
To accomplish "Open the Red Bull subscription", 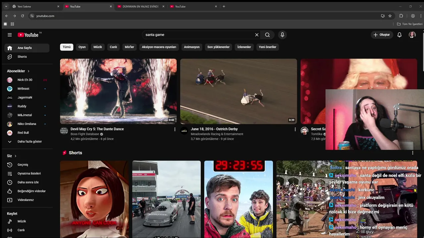I will tap(27, 133).
